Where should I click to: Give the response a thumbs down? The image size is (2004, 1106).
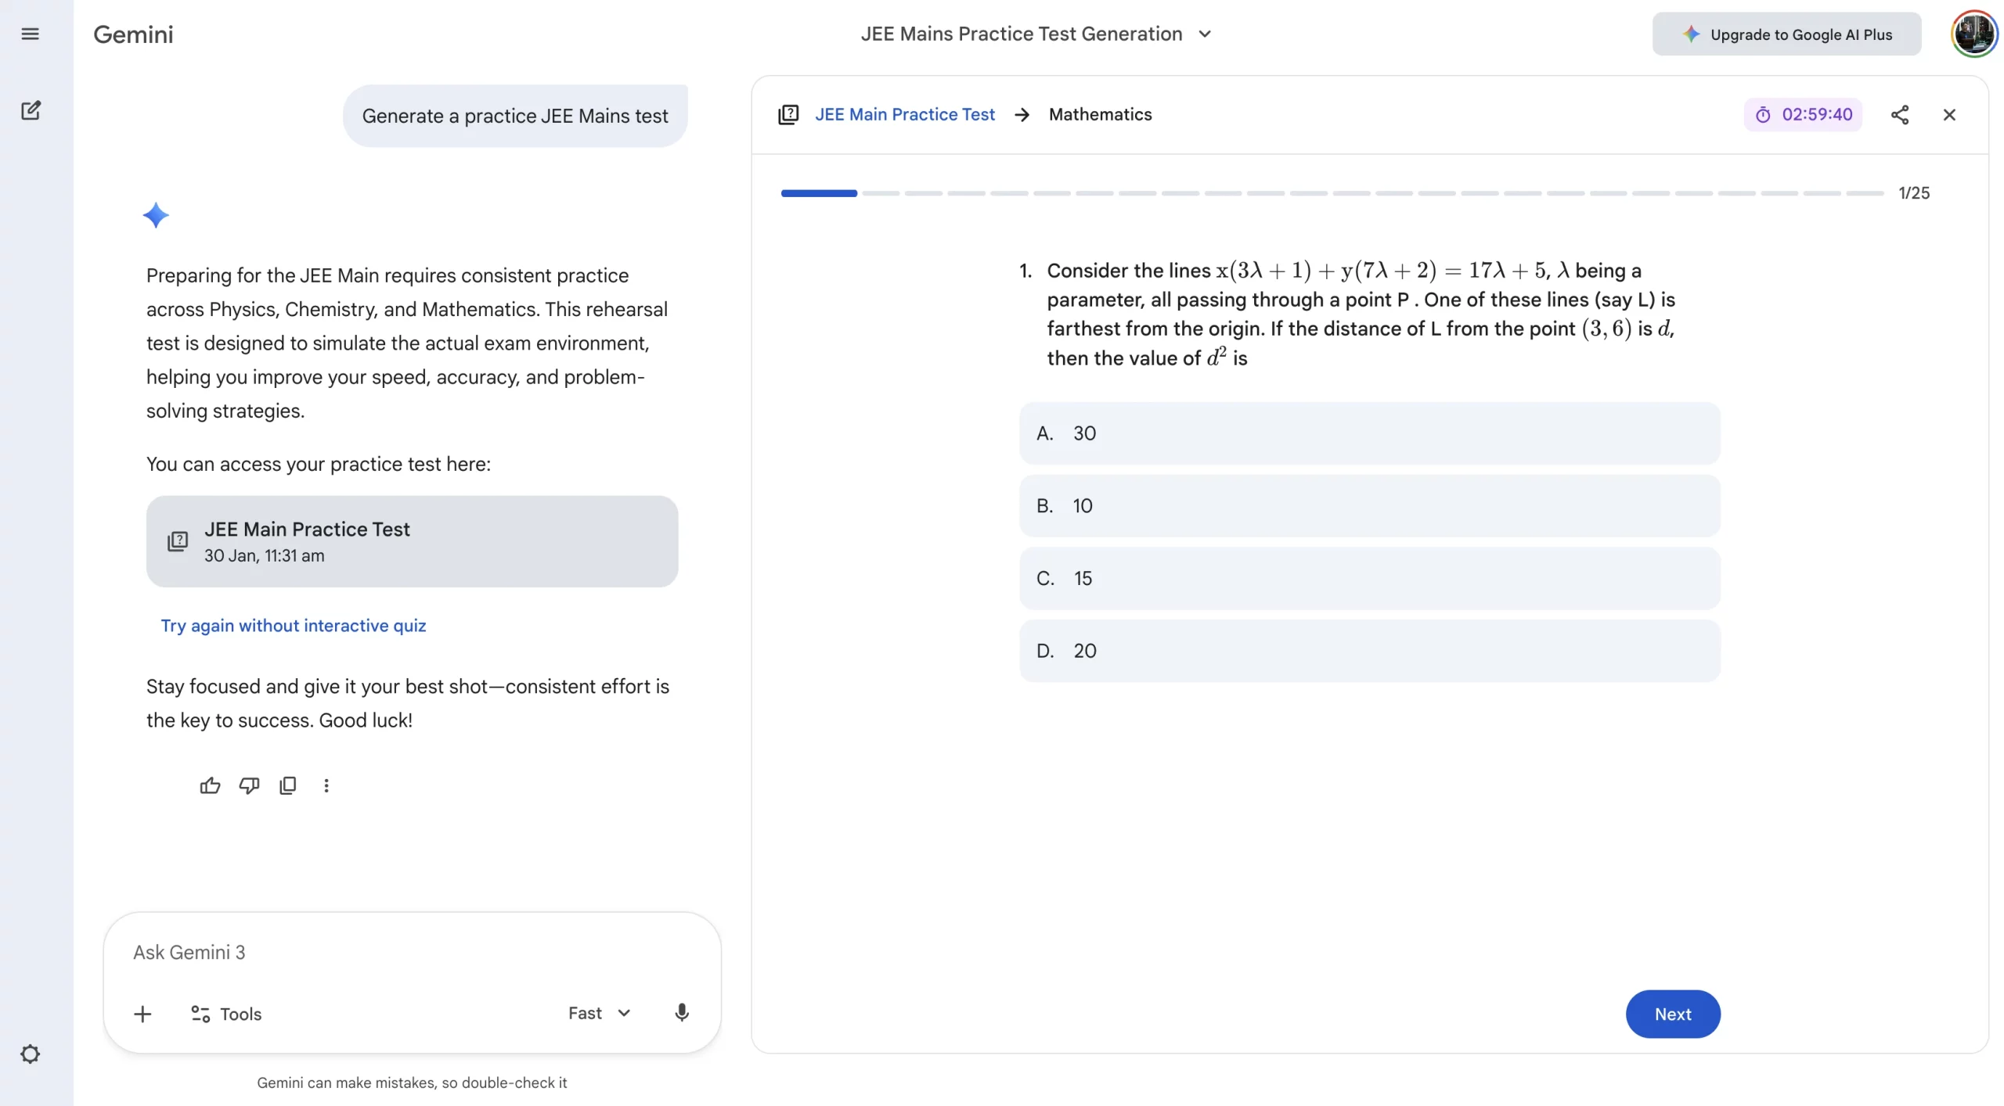[248, 785]
